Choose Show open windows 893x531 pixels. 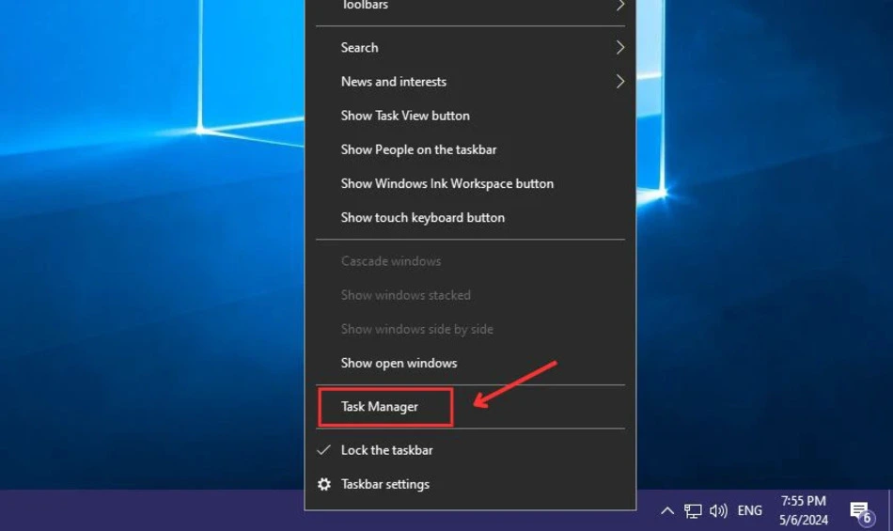470,363
